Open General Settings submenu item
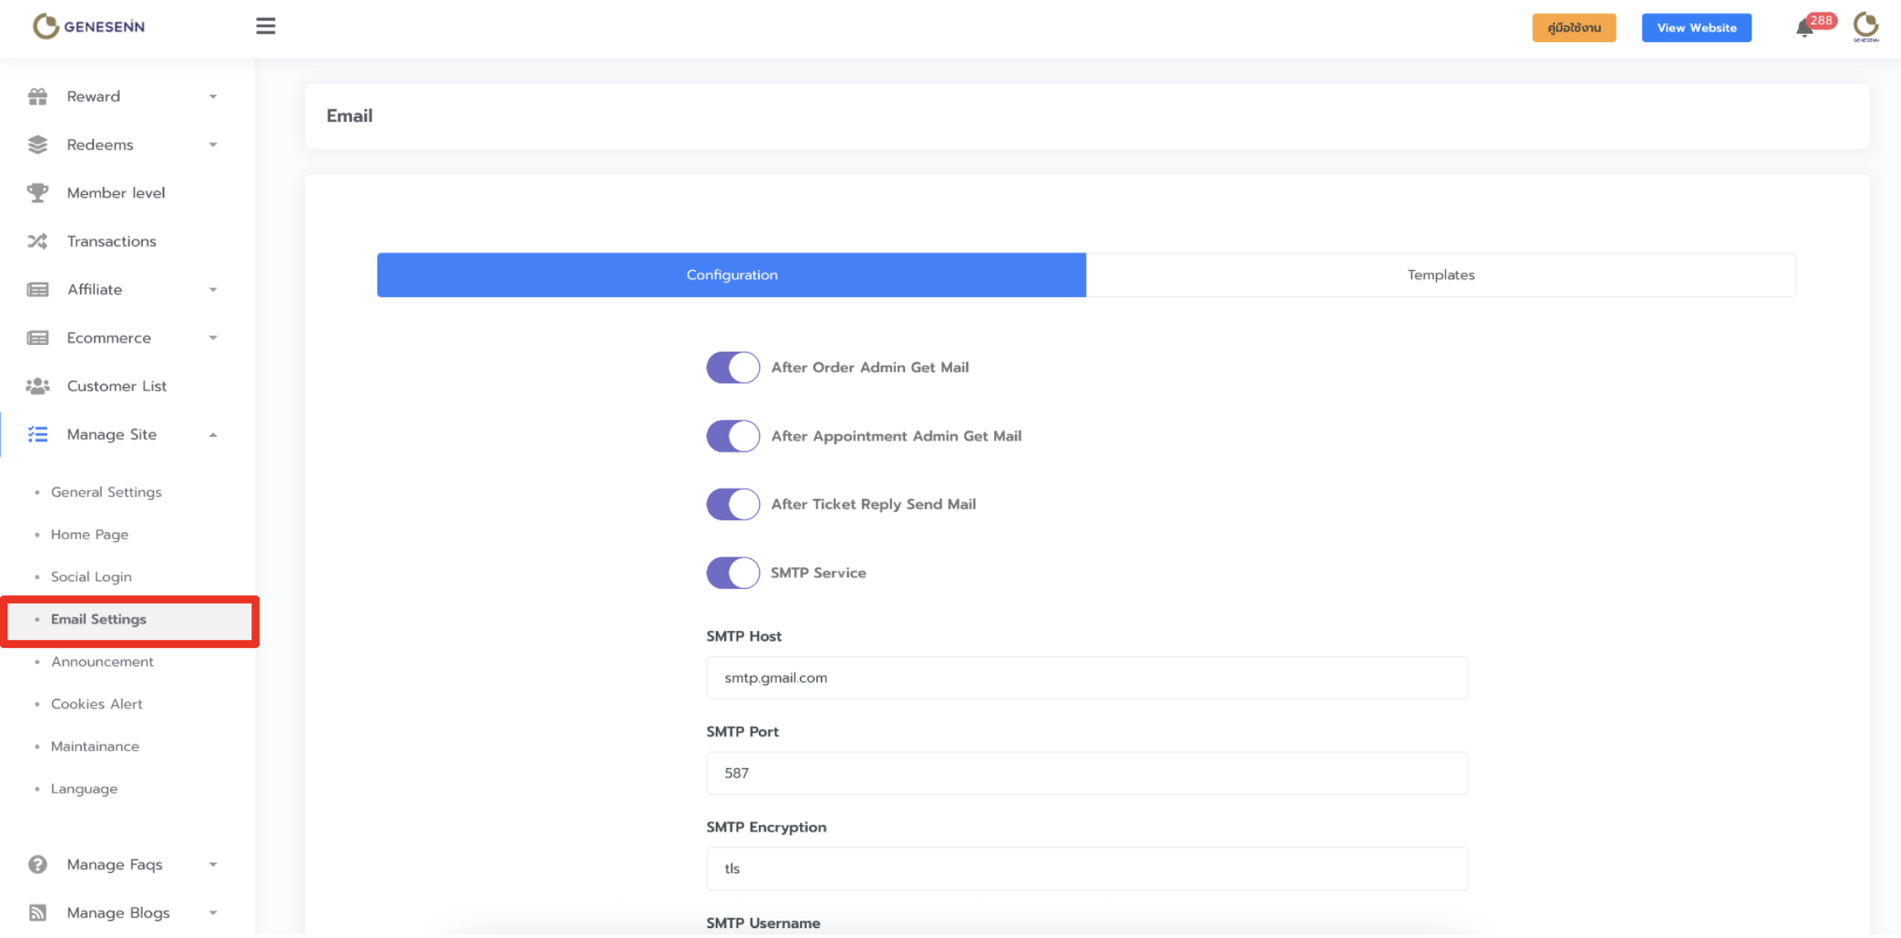1901x938 pixels. tap(106, 492)
